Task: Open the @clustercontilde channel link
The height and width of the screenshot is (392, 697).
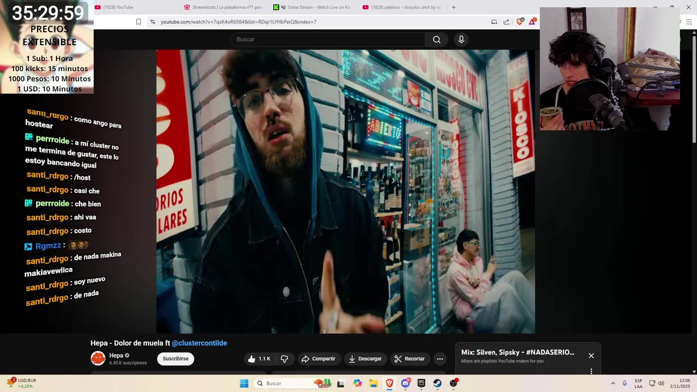Action: coord(199,343)
